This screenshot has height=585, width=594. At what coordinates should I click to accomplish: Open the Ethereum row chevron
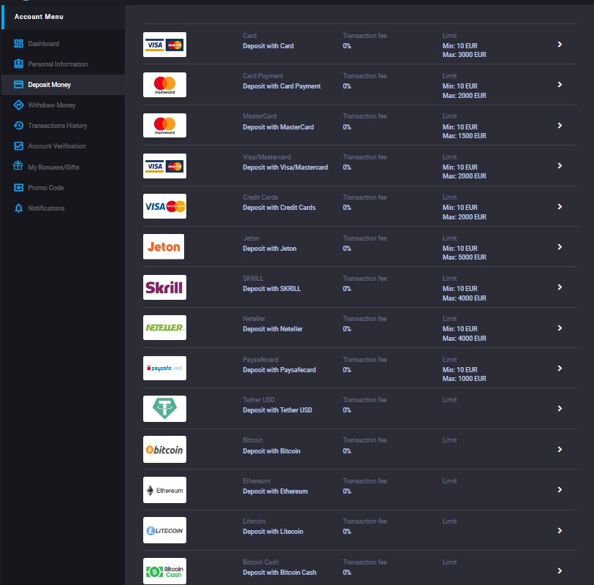[x=560, y=489]
